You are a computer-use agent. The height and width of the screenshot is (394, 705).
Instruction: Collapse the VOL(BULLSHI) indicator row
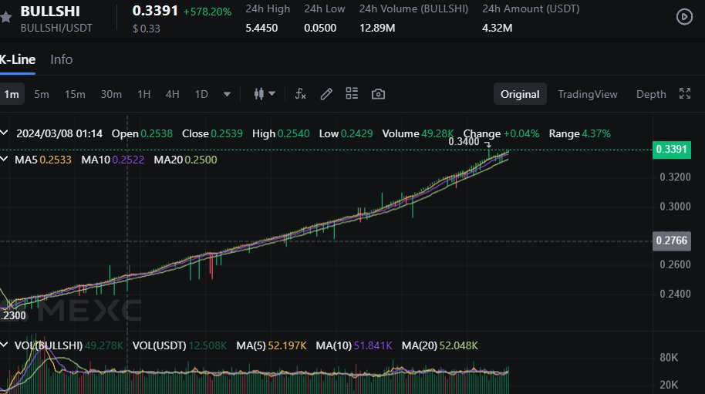(x=4, y=345)
